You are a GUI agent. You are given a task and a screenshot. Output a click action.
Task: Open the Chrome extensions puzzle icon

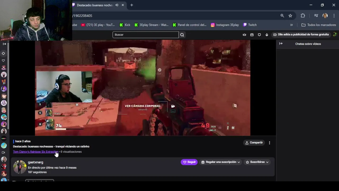point(303,16)
